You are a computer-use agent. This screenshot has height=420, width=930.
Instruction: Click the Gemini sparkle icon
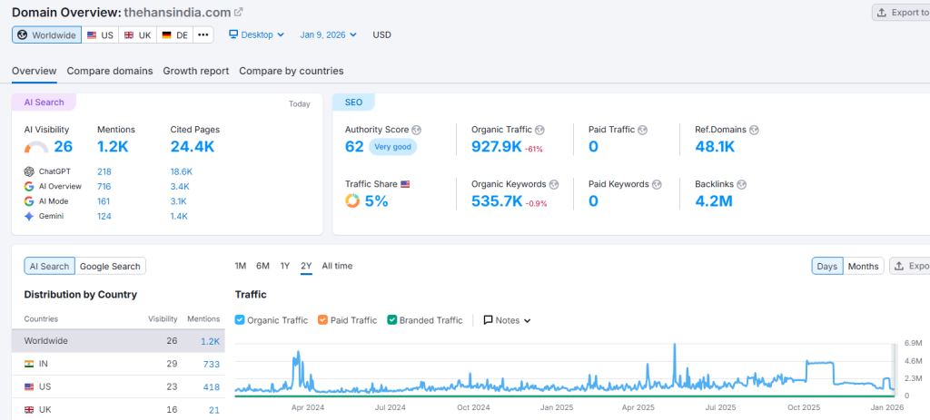[30, 216]
